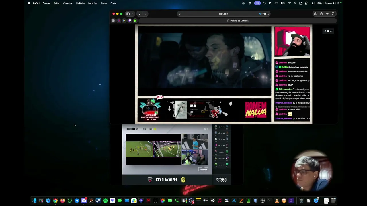Open the first gray pinned tab
This screenshot has width=367, height=206.
click(x=113, y=21)
